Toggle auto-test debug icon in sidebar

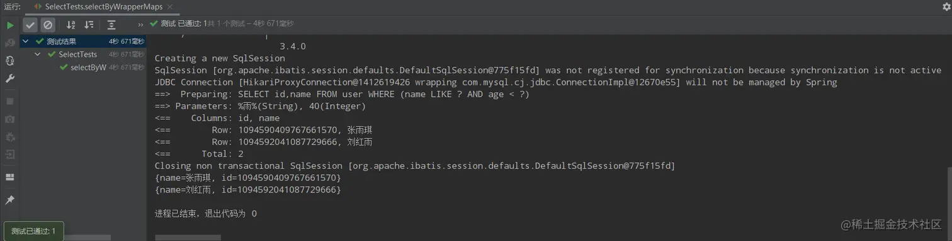(x=10, y=61)
